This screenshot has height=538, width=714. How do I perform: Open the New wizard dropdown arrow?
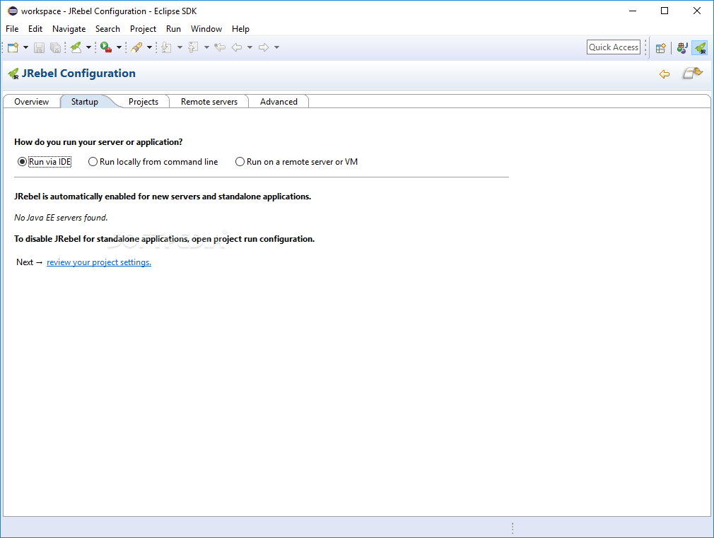[x=25, y=47]
